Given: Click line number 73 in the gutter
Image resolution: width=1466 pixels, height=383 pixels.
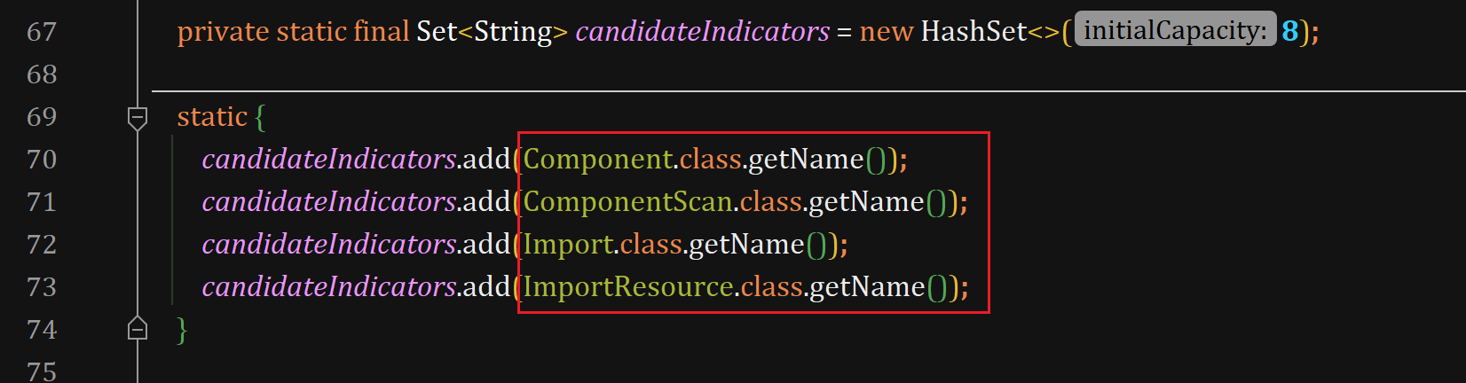Looking at the screenshot, I should tap(42, 287).
